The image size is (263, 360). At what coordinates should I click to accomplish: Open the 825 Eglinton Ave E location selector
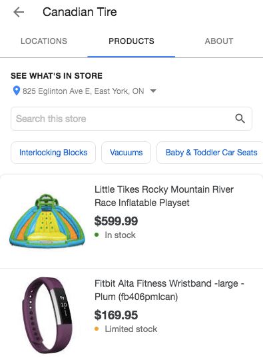click(x=83, y=91)
